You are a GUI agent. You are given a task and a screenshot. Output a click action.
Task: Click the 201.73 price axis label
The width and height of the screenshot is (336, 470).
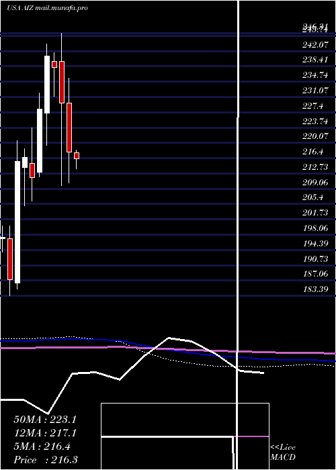click(x=315, y=213)
